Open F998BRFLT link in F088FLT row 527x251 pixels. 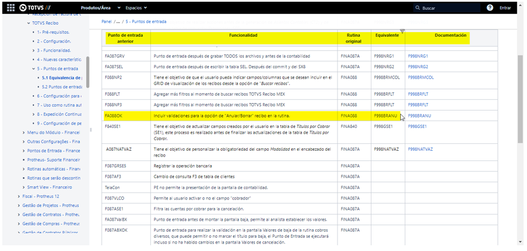418,95
